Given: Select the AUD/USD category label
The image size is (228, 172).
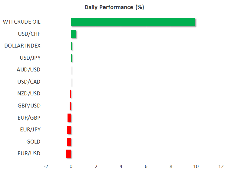Looking at the screenshot, I should (28, 70).
